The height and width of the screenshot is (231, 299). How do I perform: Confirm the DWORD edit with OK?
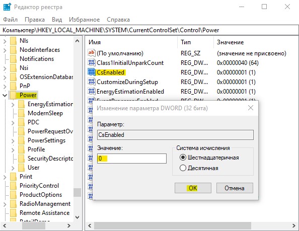click(x=193, y=188)
